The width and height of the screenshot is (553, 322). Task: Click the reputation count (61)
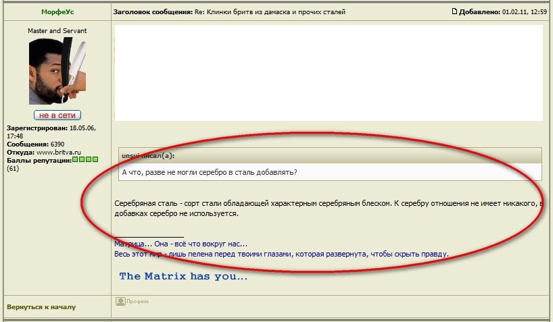point(14,168)
